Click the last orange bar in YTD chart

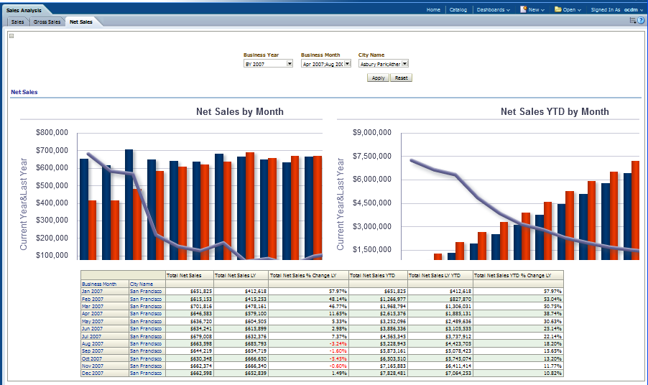pos(635,210)
